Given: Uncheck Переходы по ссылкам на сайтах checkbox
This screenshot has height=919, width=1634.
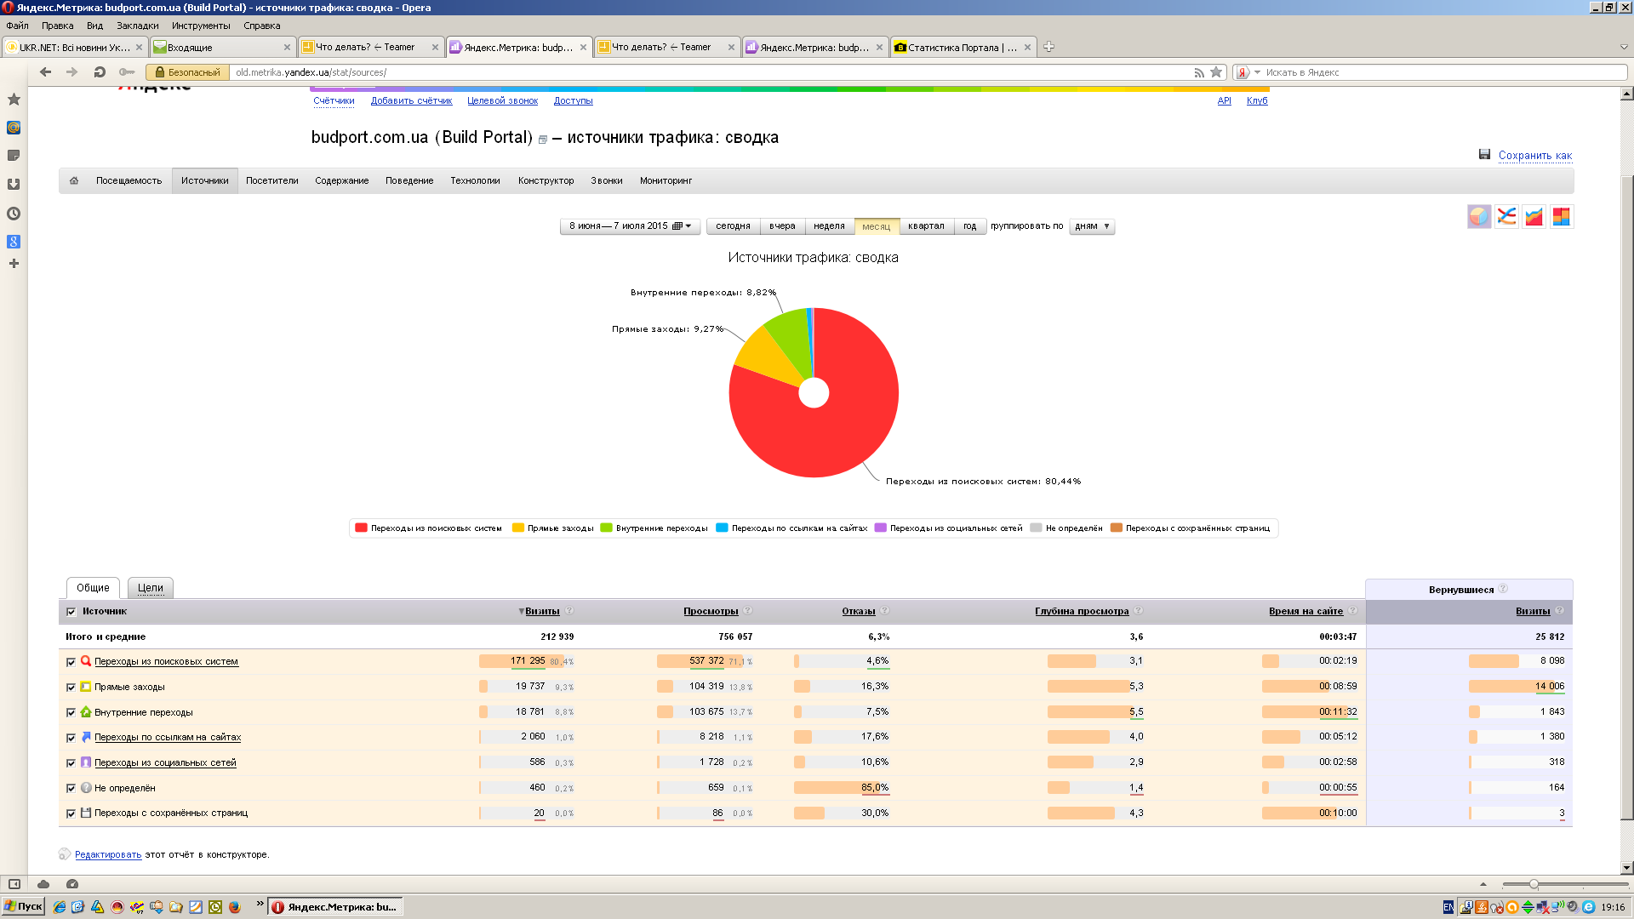Looking at the screenshot, I should 71,738.
